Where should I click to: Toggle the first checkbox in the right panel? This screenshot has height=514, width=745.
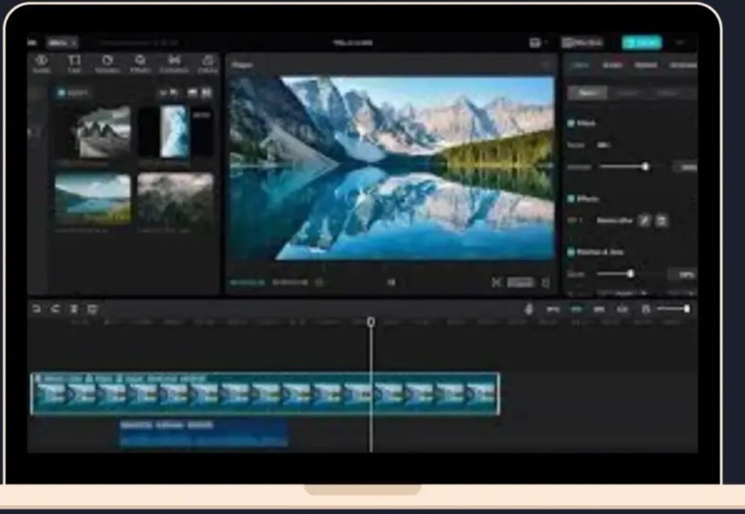click(571, 122)
